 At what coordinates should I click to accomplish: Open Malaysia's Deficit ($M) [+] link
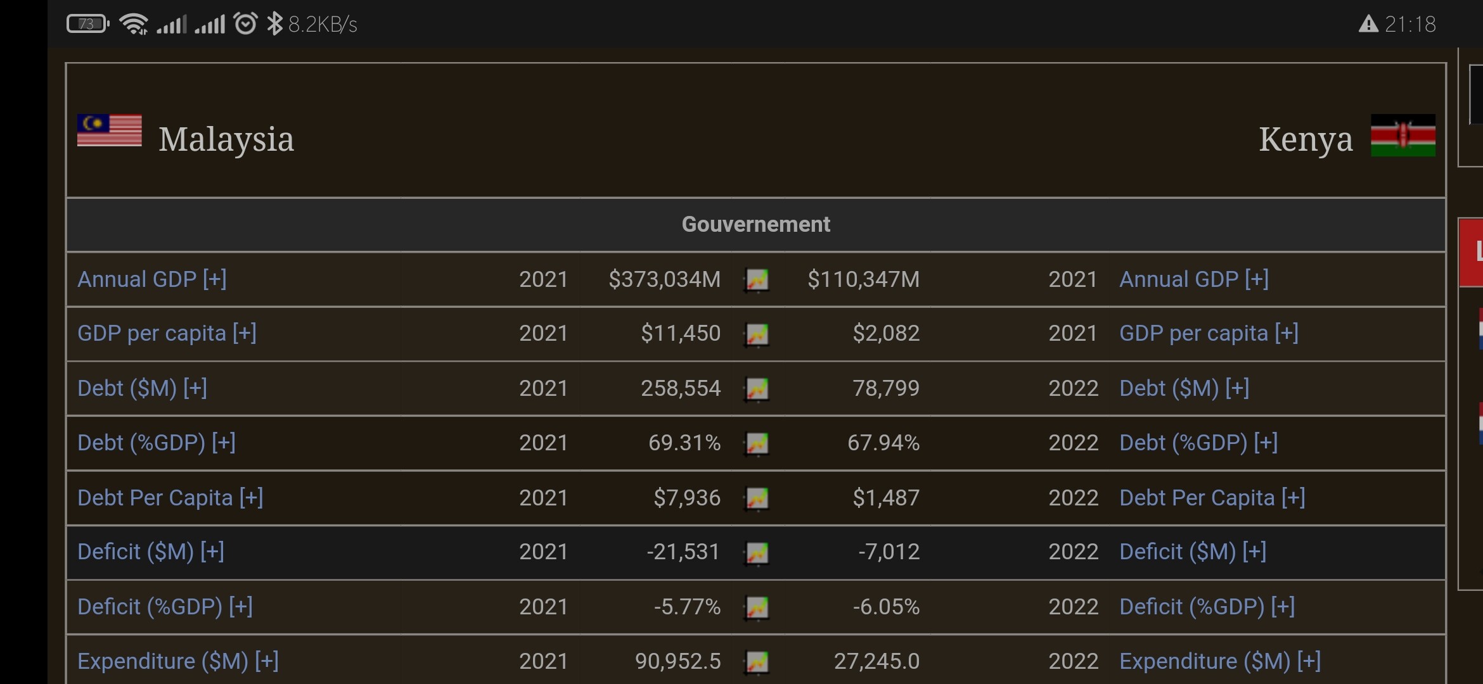pos(150,552)
